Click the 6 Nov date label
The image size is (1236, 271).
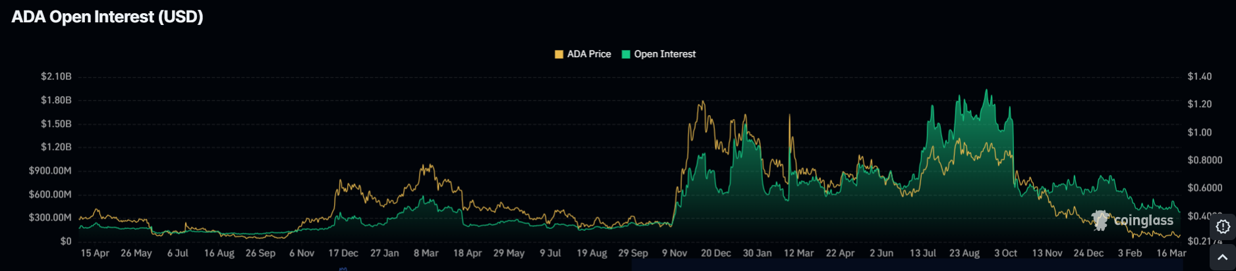[x=302, y=253]
